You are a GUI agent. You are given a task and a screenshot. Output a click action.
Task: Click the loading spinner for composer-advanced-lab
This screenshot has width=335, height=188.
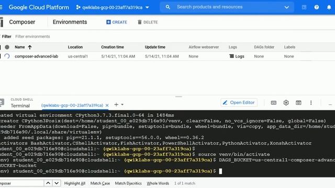(7, 56)
